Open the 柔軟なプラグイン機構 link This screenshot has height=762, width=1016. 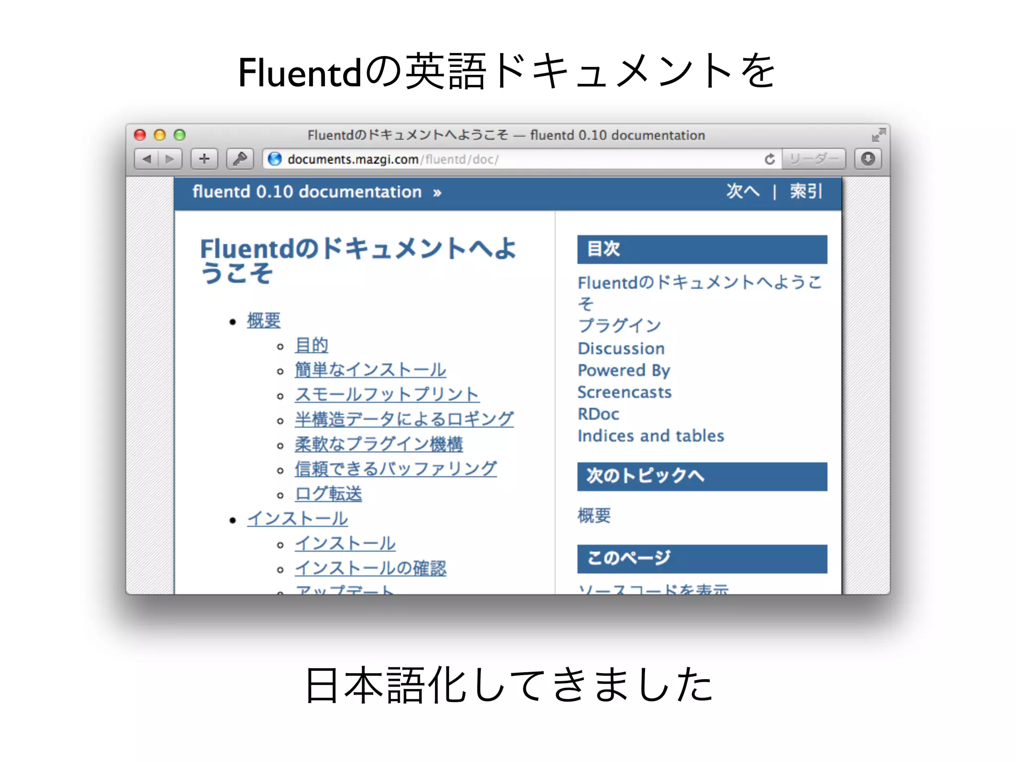coord(379,444)
